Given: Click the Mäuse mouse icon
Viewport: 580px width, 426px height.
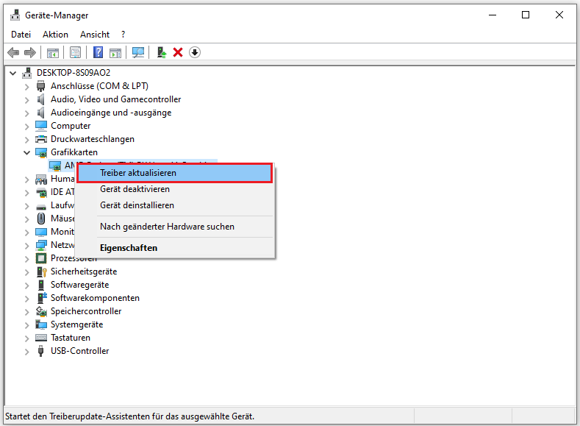Looking at the screenshot, I should pos(41,219).
